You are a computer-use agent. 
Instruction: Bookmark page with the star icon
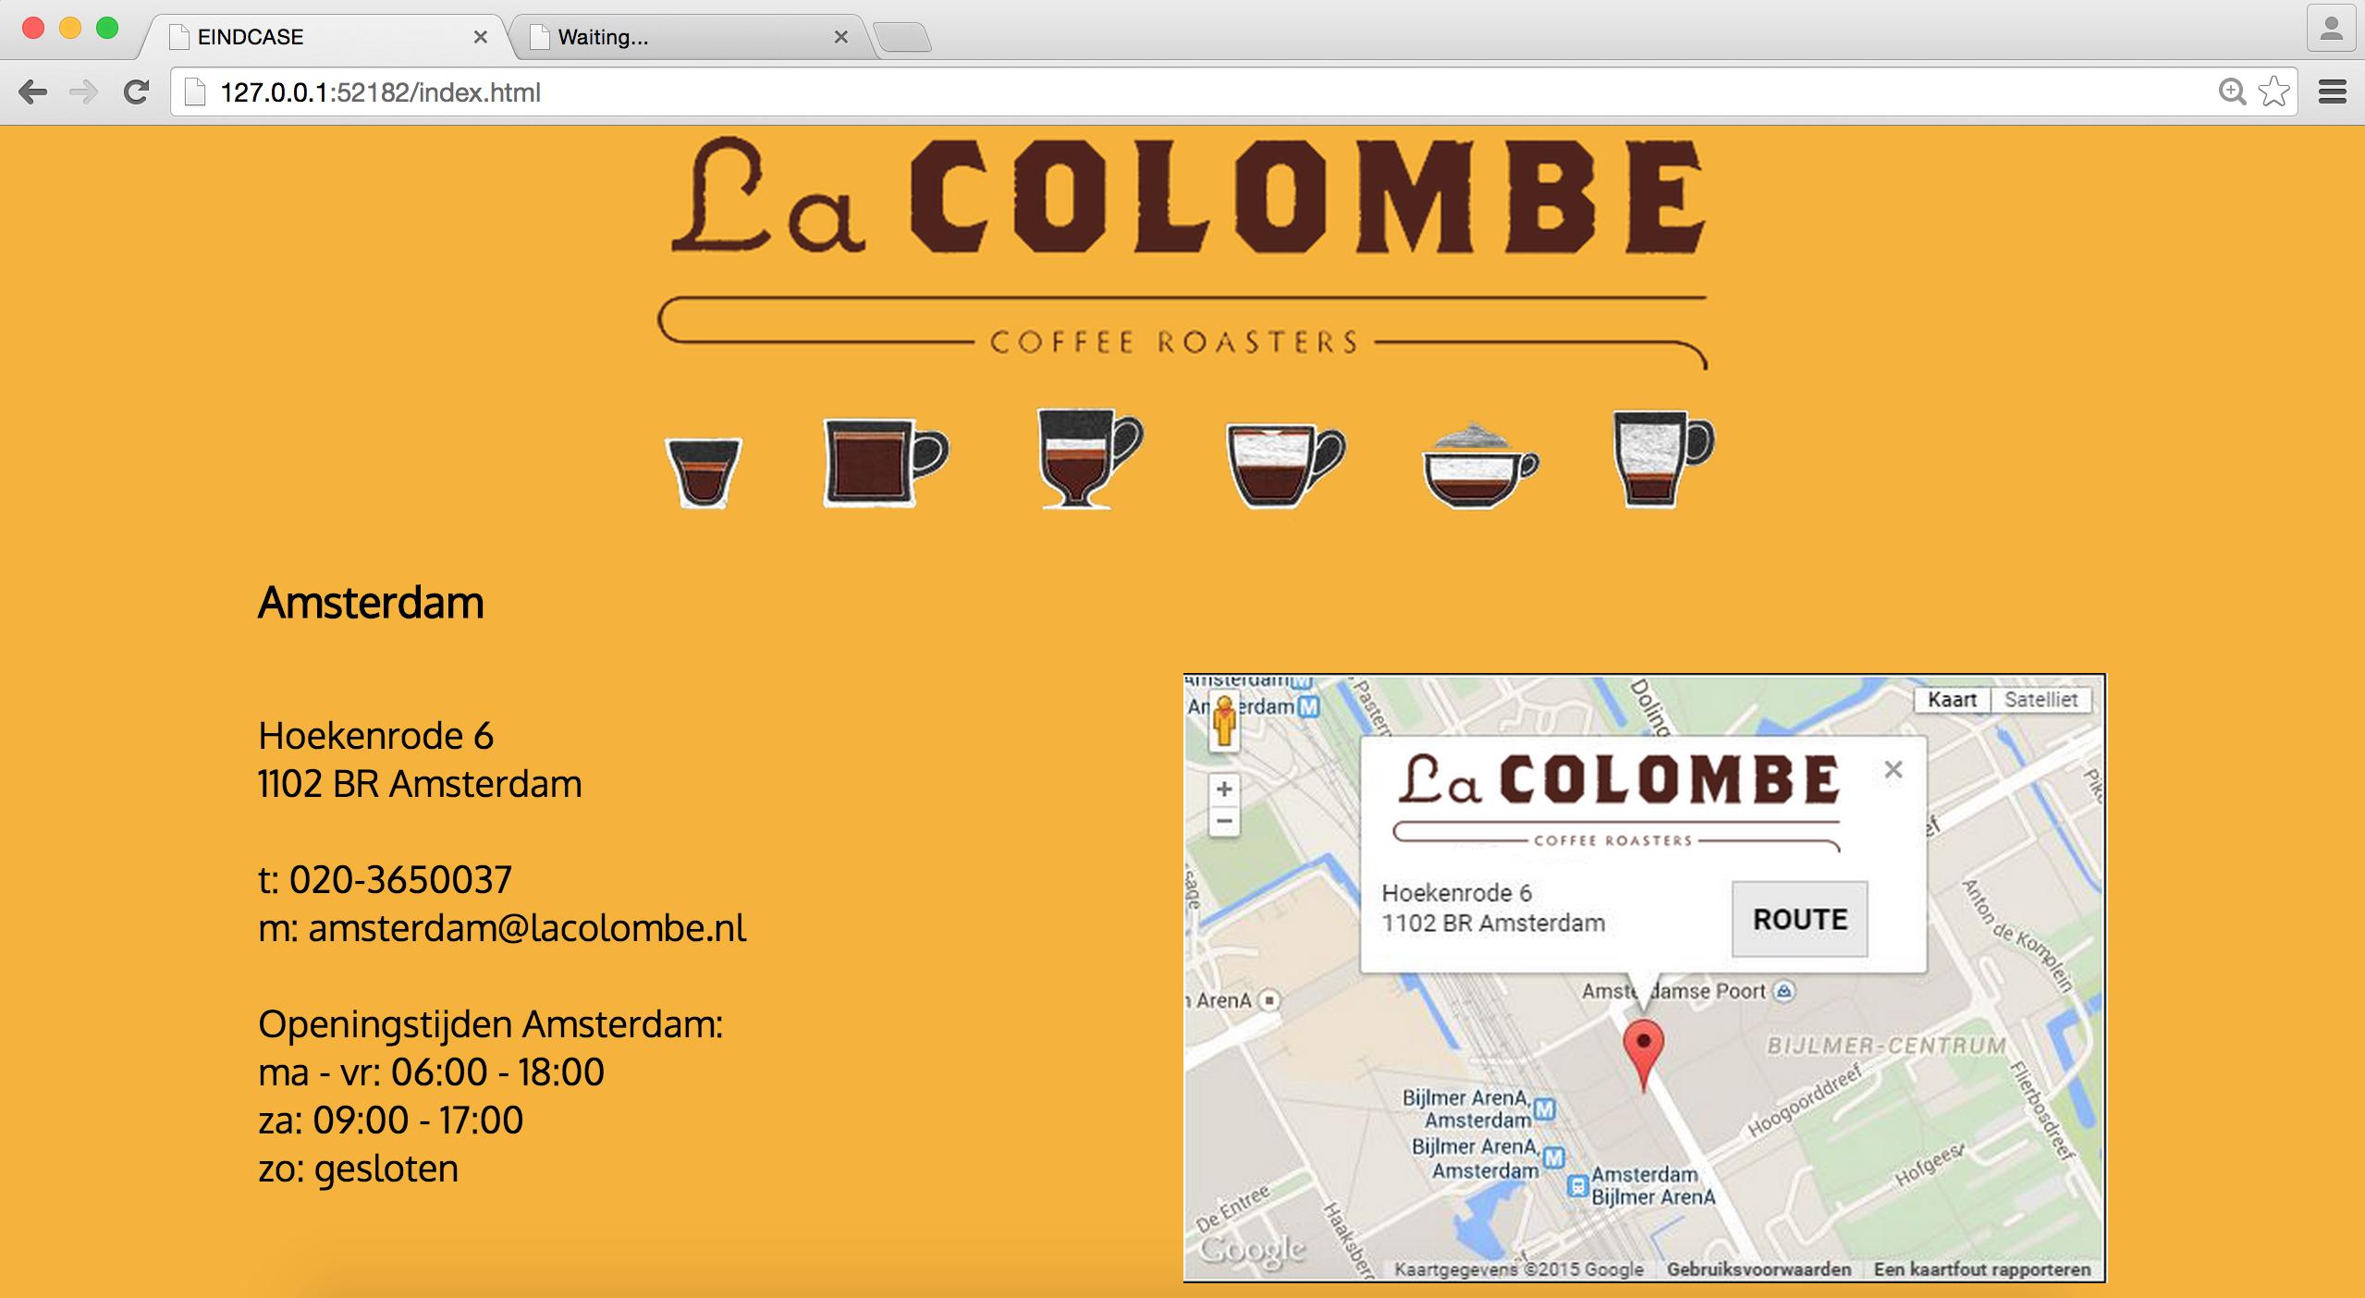[x=2273, y=92]
